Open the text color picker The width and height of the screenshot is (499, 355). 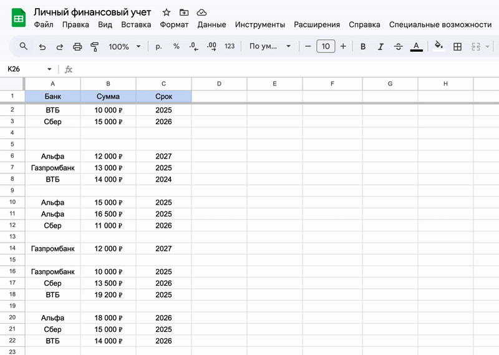pos(416,47)
